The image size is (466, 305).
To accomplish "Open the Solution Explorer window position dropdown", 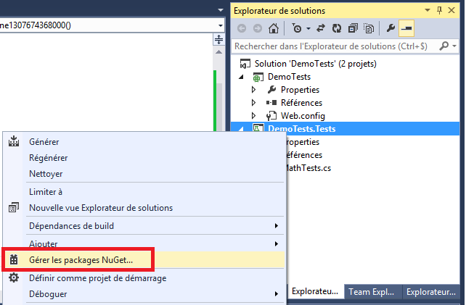I will point(428,10).
